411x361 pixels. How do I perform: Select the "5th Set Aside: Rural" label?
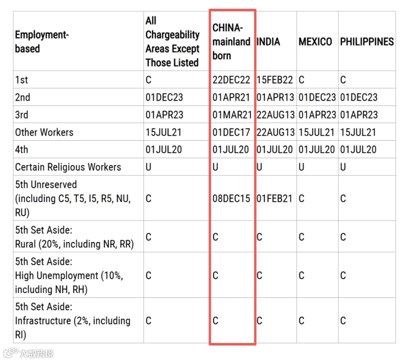(x=75, y=237)
